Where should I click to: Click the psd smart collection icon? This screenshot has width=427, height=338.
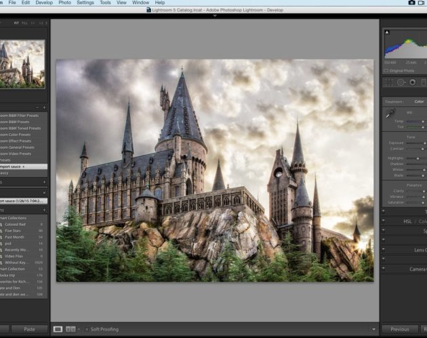click(1, 243)
